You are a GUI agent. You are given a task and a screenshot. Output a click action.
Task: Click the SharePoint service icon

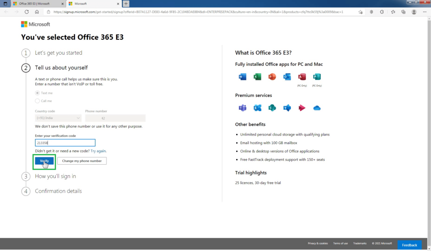coord(272,108)
